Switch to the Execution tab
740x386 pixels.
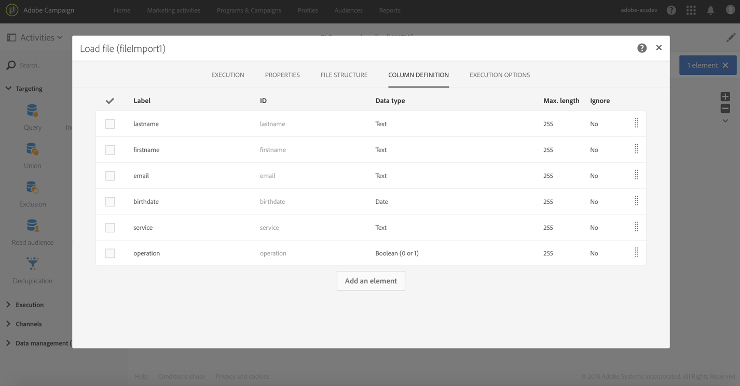(x=228, y=75)
